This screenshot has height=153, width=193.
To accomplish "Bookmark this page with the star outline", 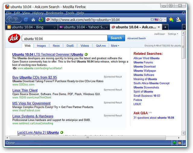I will coord(161,20).
